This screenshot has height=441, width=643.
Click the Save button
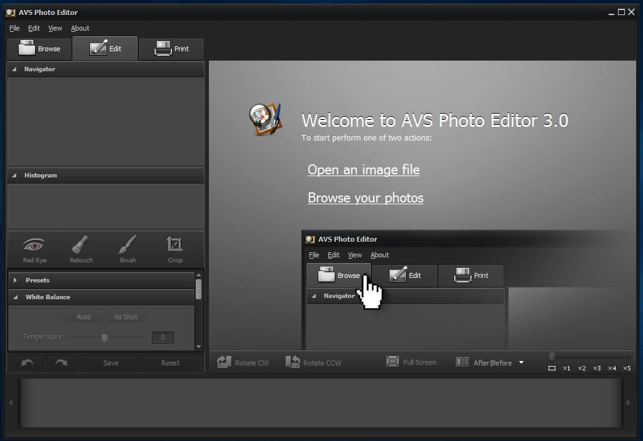tap(111, 363)
